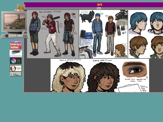
Task: Open the 'journal' nav tab
Action: [x=20, y=36]
